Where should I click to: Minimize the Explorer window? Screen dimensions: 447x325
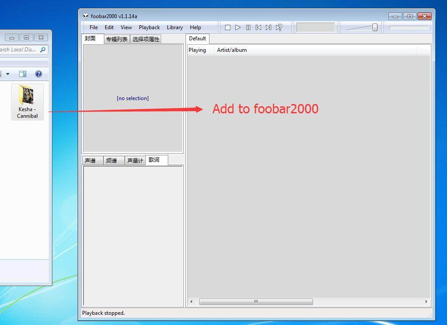[x=12, y=38]
